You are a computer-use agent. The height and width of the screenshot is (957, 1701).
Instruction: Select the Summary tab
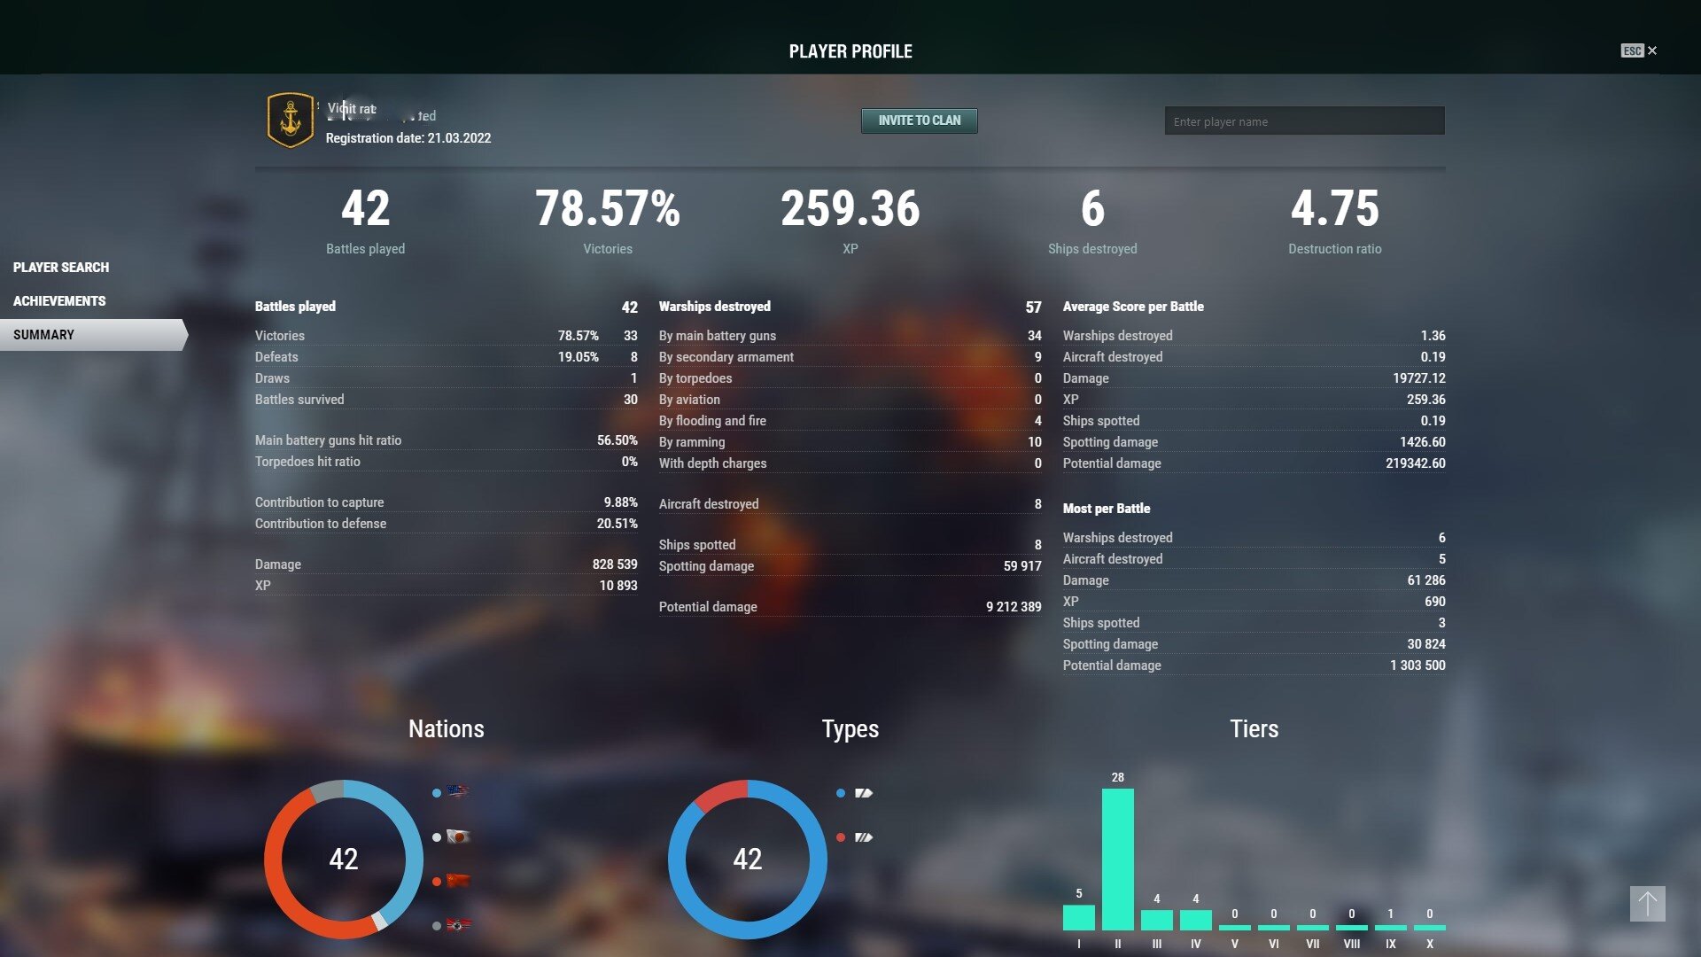click(44, 335)
